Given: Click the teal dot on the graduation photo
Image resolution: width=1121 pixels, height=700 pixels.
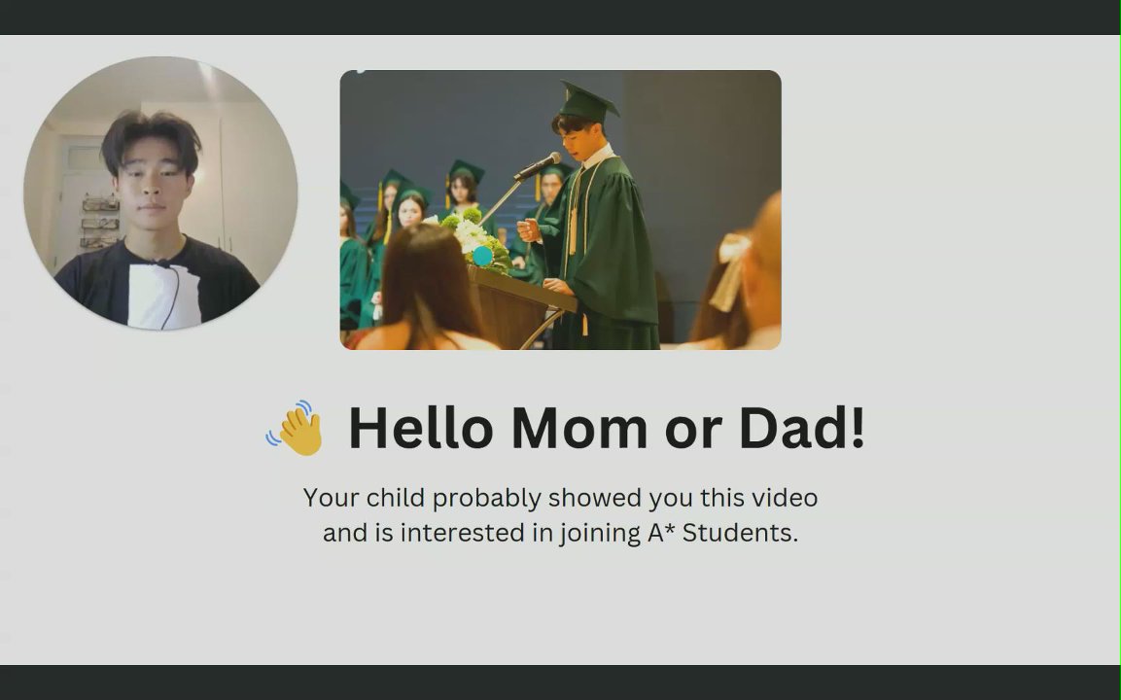Looking at the screenshot, I should pos(482,256).
